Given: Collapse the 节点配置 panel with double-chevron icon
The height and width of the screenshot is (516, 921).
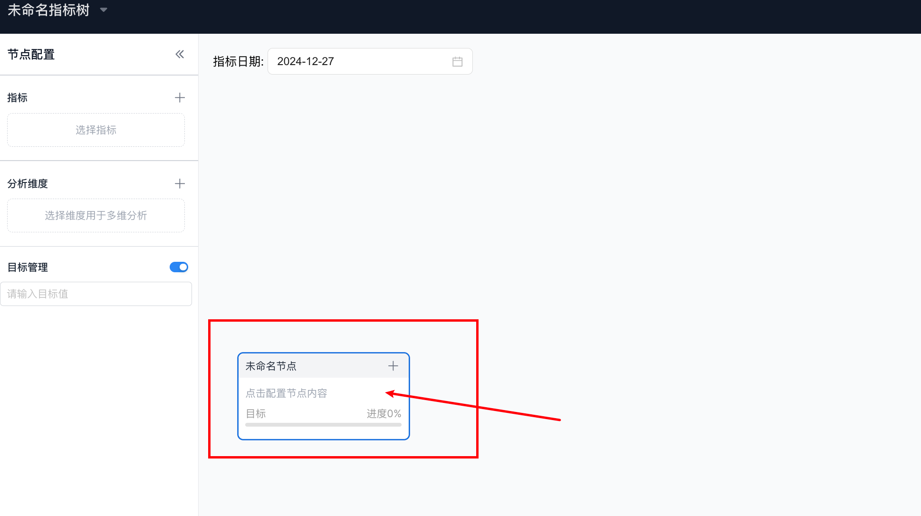Looking at the screenshot, I should [180, 54].
